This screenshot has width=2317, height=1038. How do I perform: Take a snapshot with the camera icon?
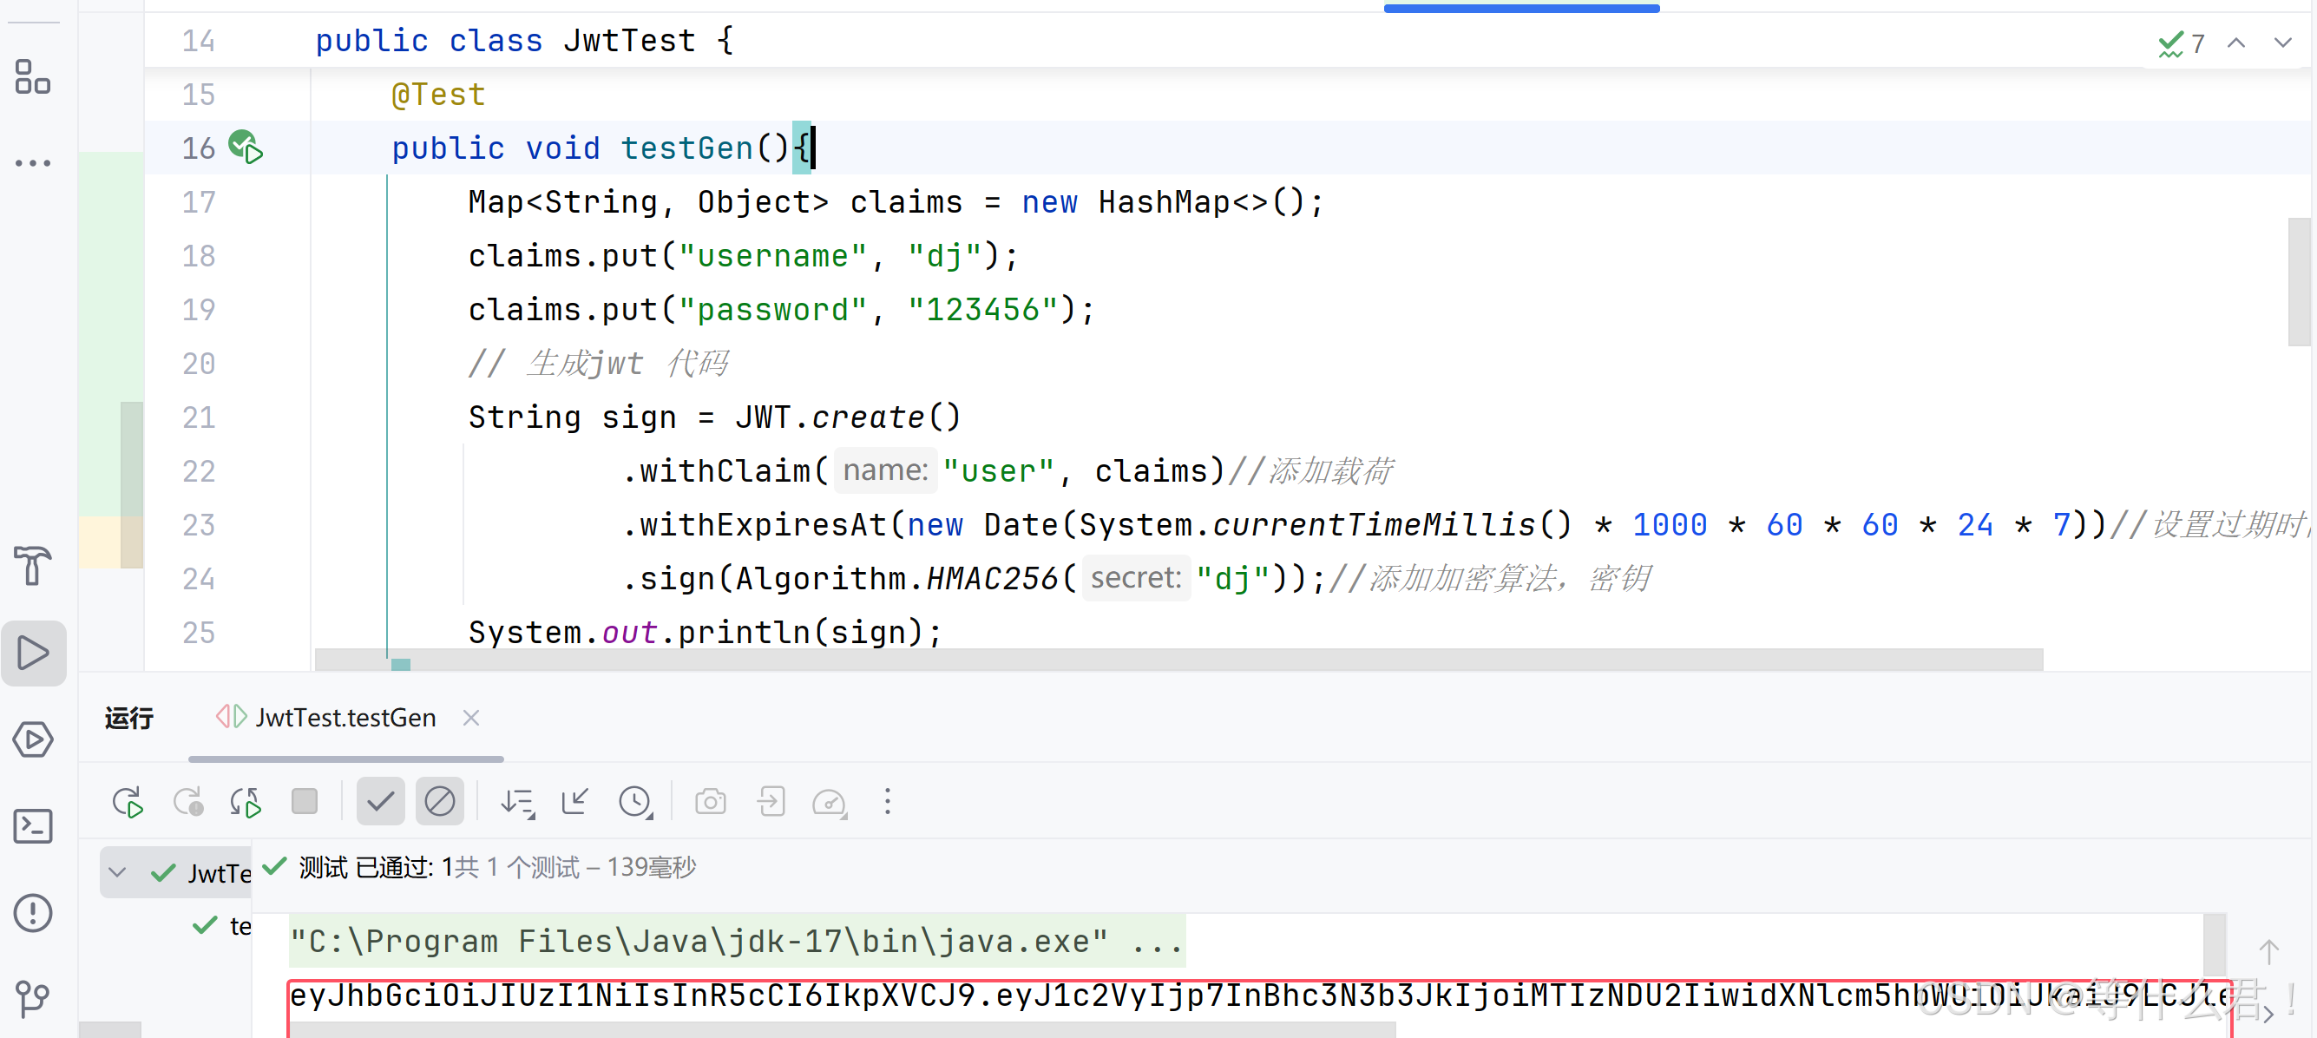(x=711, y=800)
